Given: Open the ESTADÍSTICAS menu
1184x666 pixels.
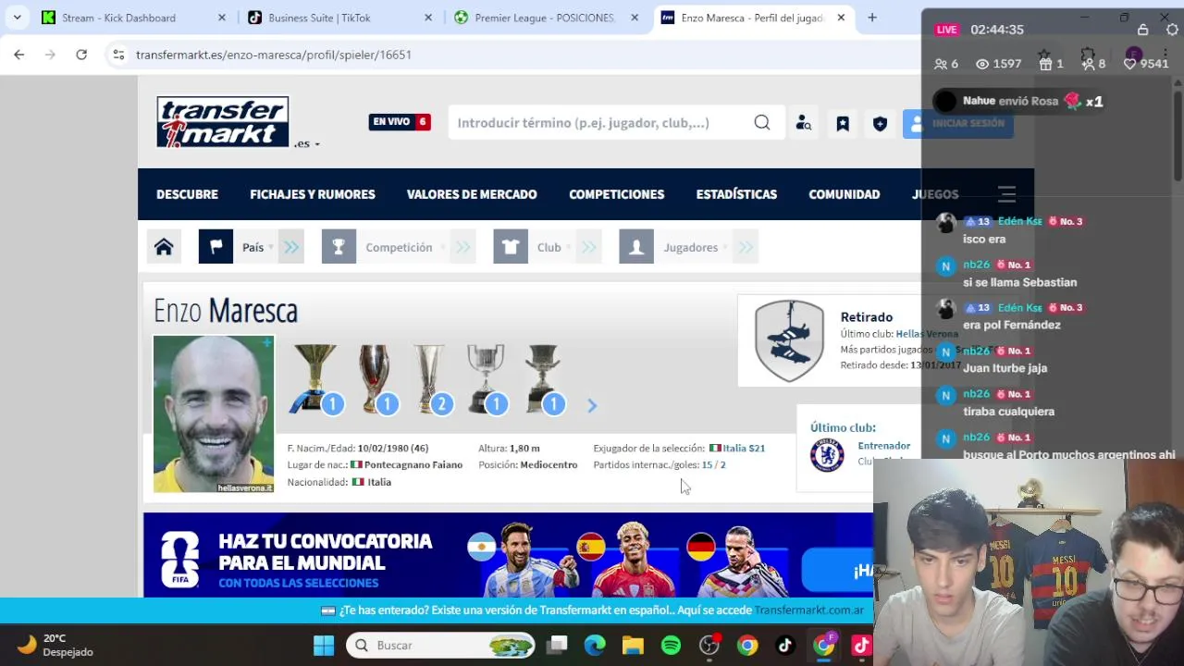Looking at the screenshot, I should point(736,194).
